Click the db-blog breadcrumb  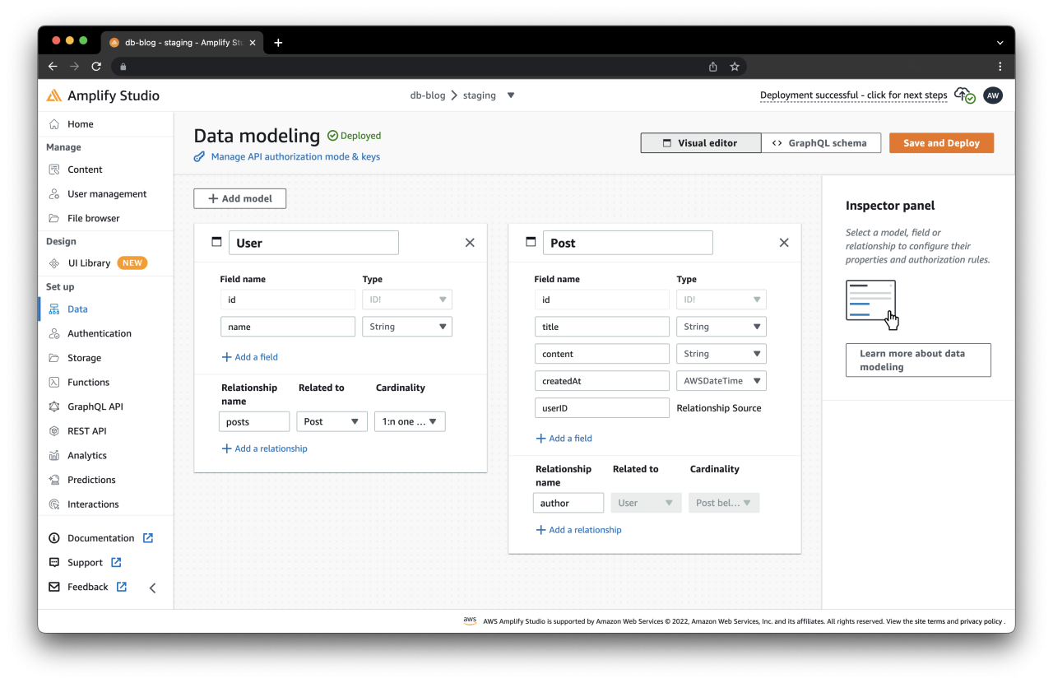click(x=428, y=95)
